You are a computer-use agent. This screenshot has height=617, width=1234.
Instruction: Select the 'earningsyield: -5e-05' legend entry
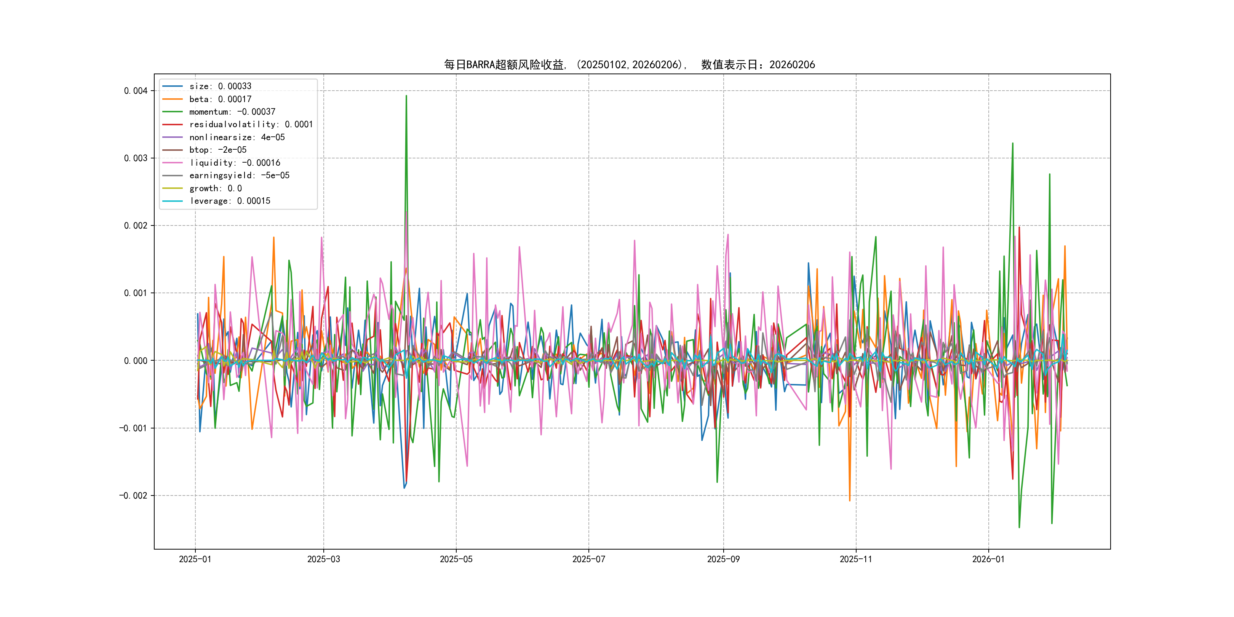coord(239,175)
